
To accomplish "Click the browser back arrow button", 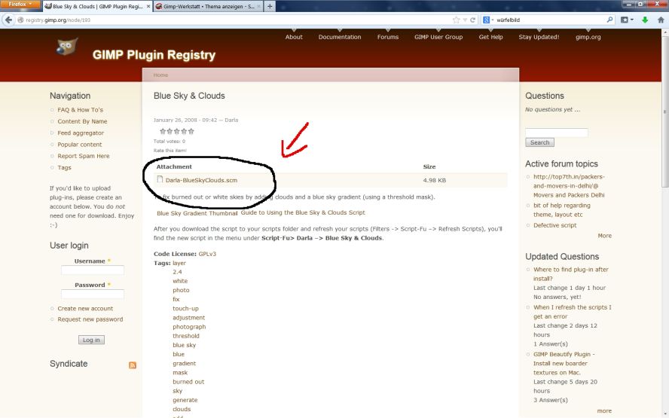I will point(8,20).
